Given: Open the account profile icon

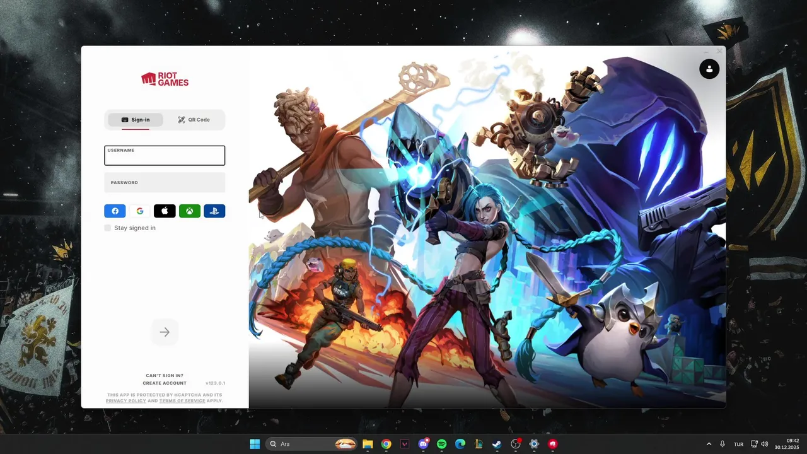Looking at the screenshot, I should [x=709, y=69].
